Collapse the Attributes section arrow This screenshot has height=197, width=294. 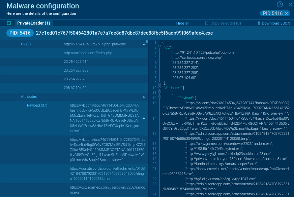(x=143, y=96)
